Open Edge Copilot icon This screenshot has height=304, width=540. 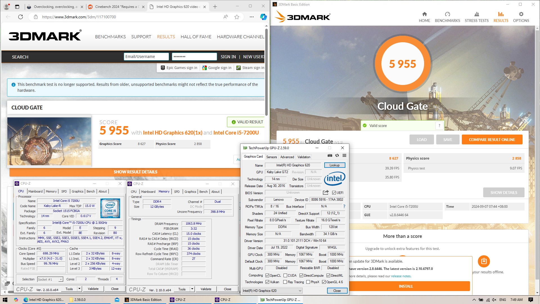(x=263, y=17)
